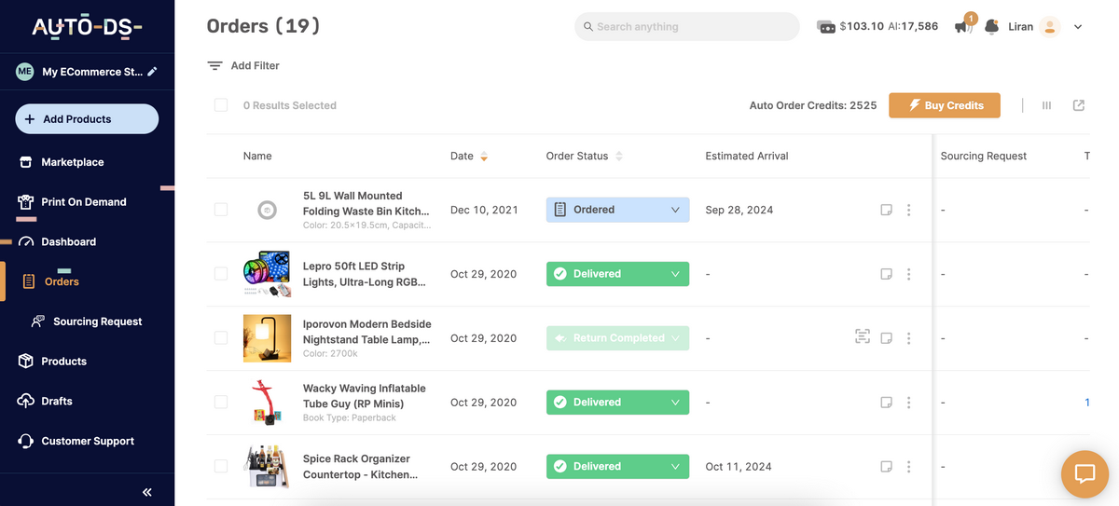Edit store name with pencil icon
The width and height of the screenshot is (1119, 506).
153,72
